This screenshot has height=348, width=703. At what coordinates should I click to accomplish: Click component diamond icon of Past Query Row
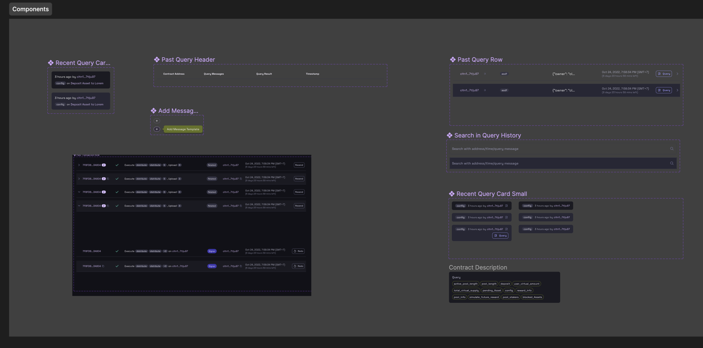point(453,60)
